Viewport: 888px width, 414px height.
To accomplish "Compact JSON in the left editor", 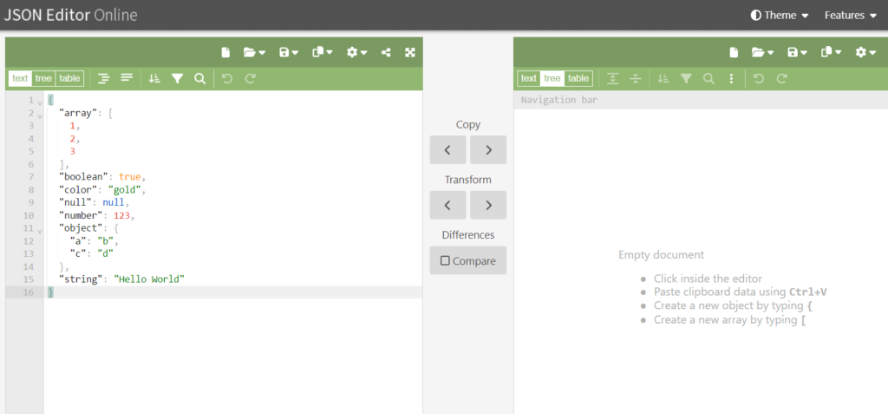I will (127, 78).
